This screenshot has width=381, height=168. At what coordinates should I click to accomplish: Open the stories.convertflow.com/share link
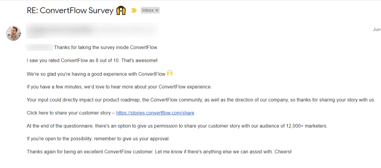pos(155,113)
